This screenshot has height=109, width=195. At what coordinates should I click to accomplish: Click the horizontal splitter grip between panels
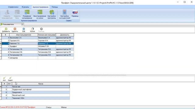97,75
